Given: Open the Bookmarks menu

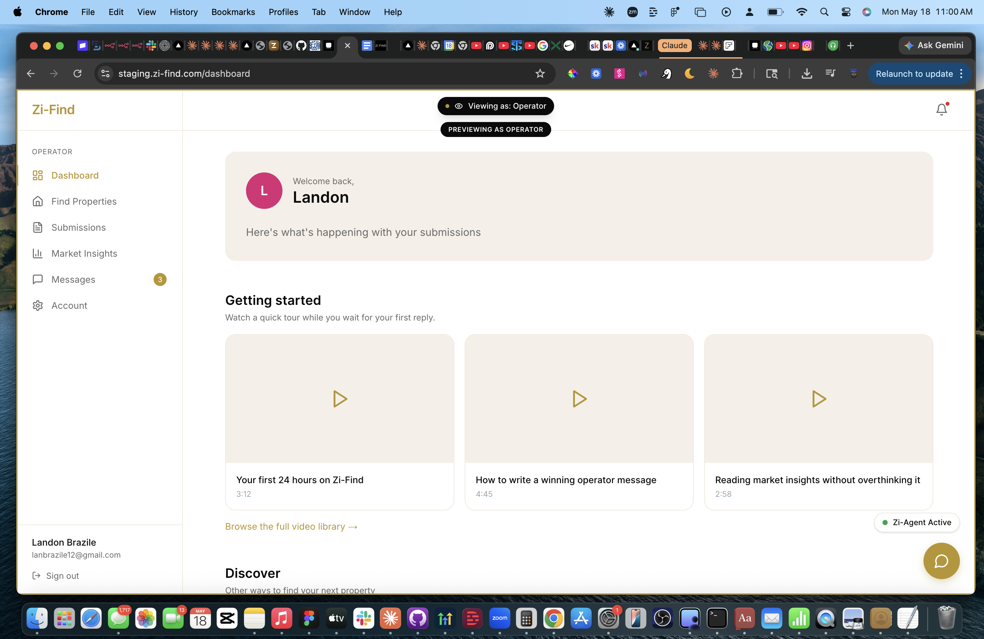Looking at the screenshot, I should 233,12.
